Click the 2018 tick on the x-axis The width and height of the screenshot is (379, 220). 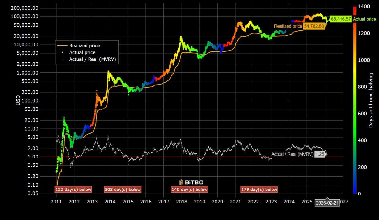tap(181, 202)
